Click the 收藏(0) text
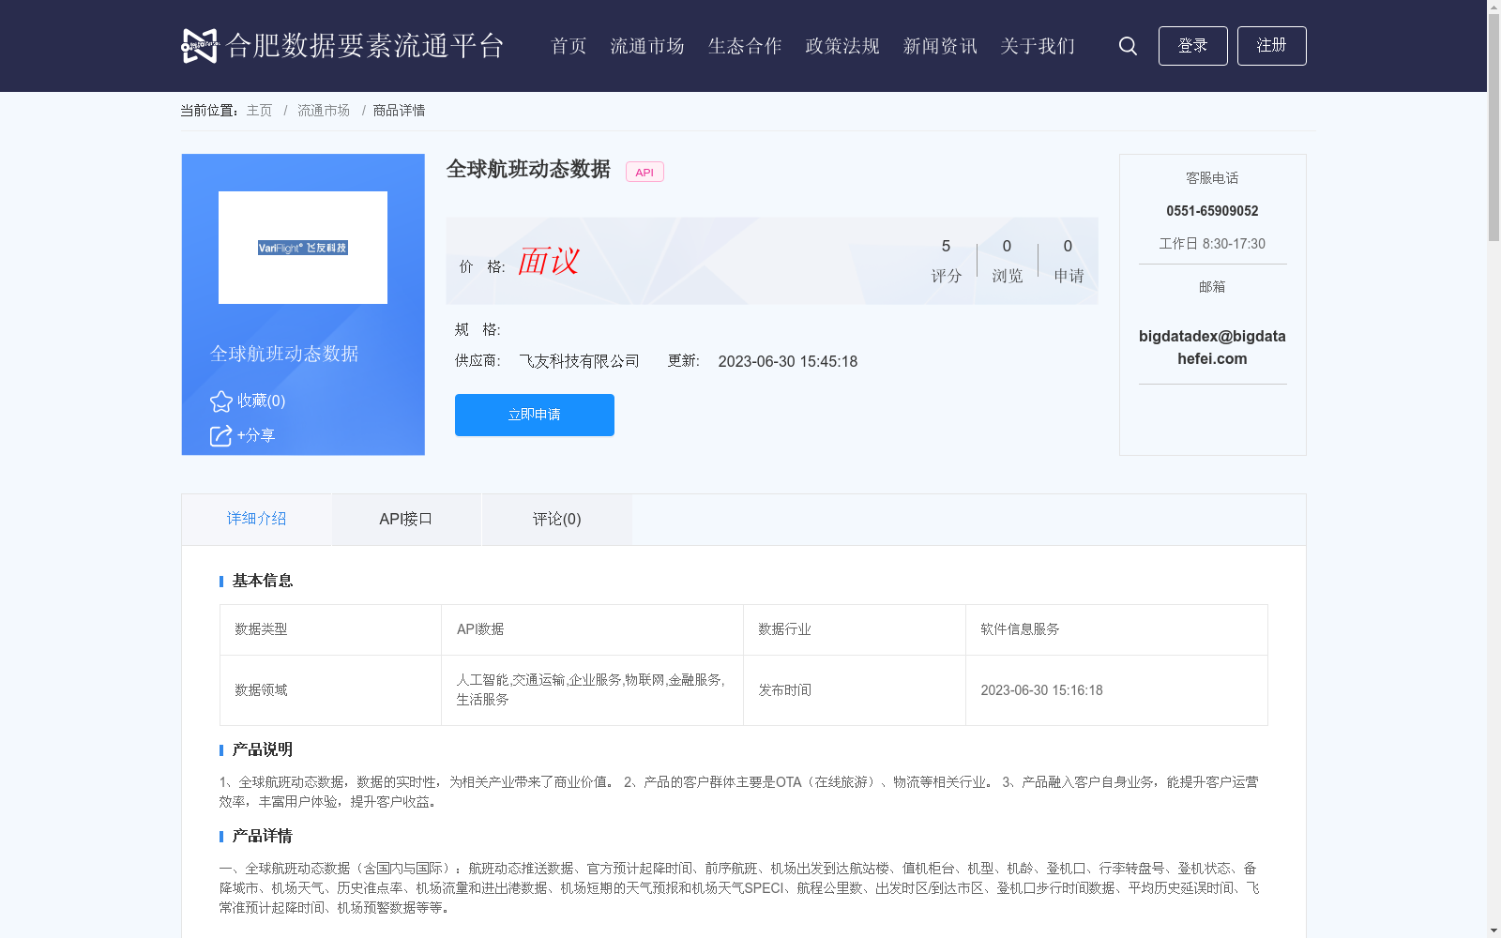 pyautogui.click(x=261, y=401)
